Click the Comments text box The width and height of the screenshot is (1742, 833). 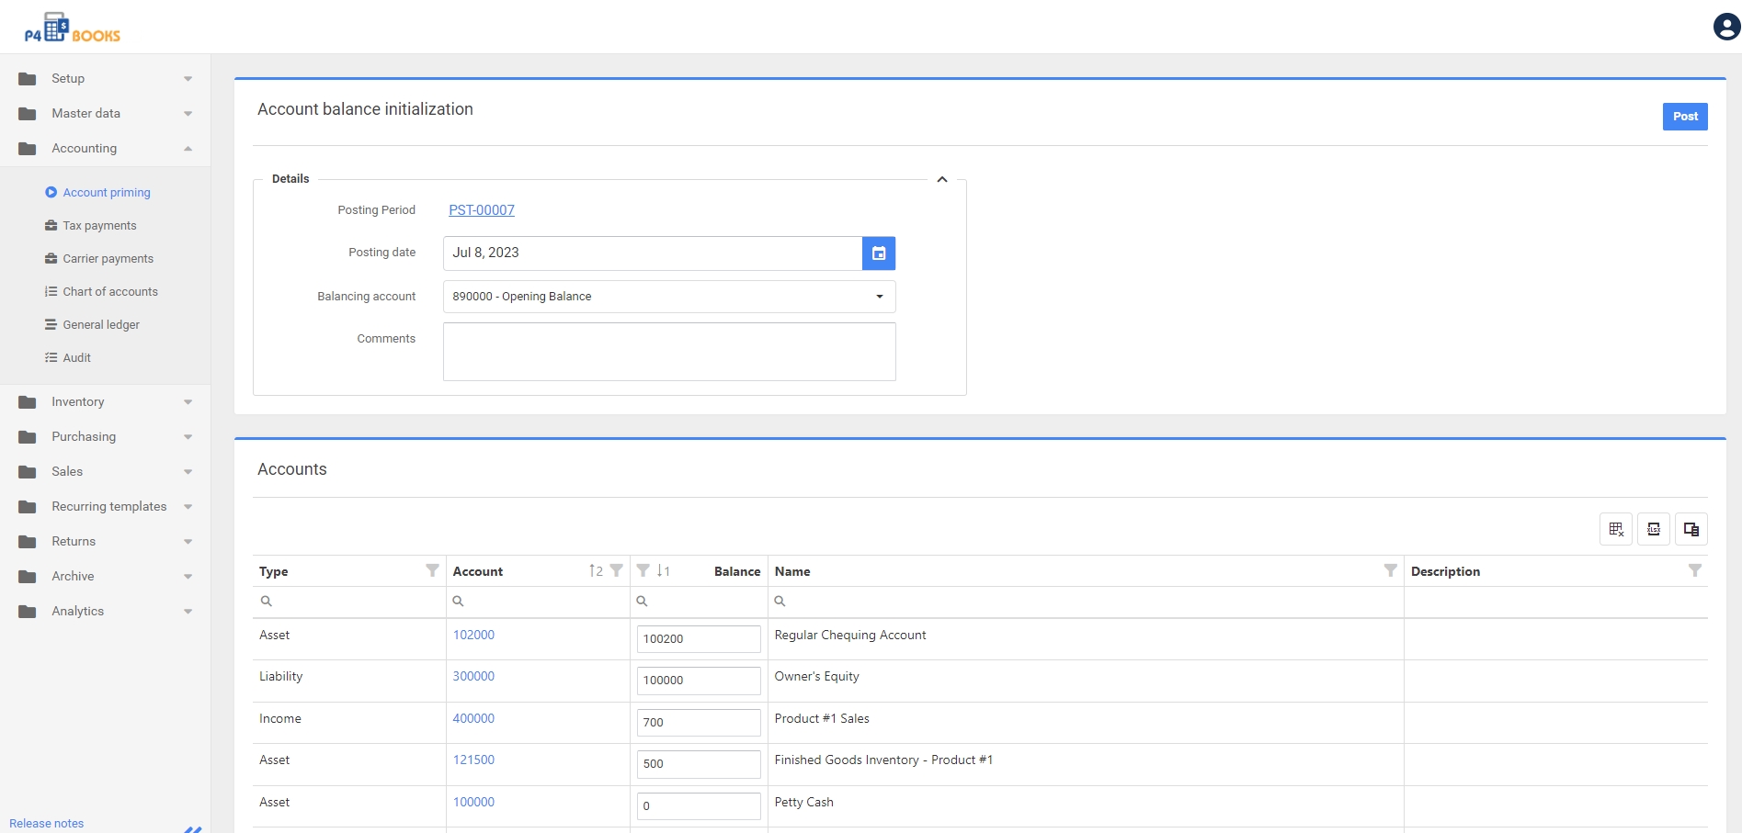pos(668,352)
